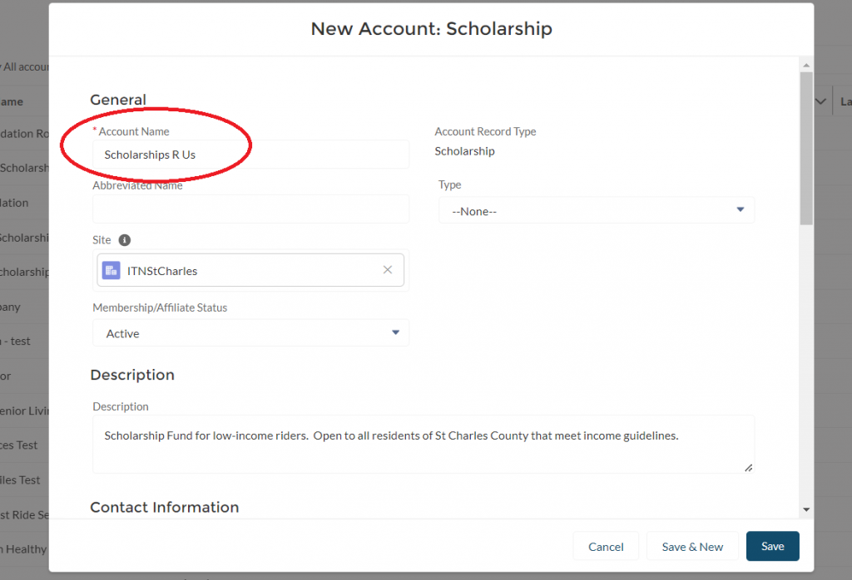
Task: Click the Account Name input field
Action: click(250, 155)
